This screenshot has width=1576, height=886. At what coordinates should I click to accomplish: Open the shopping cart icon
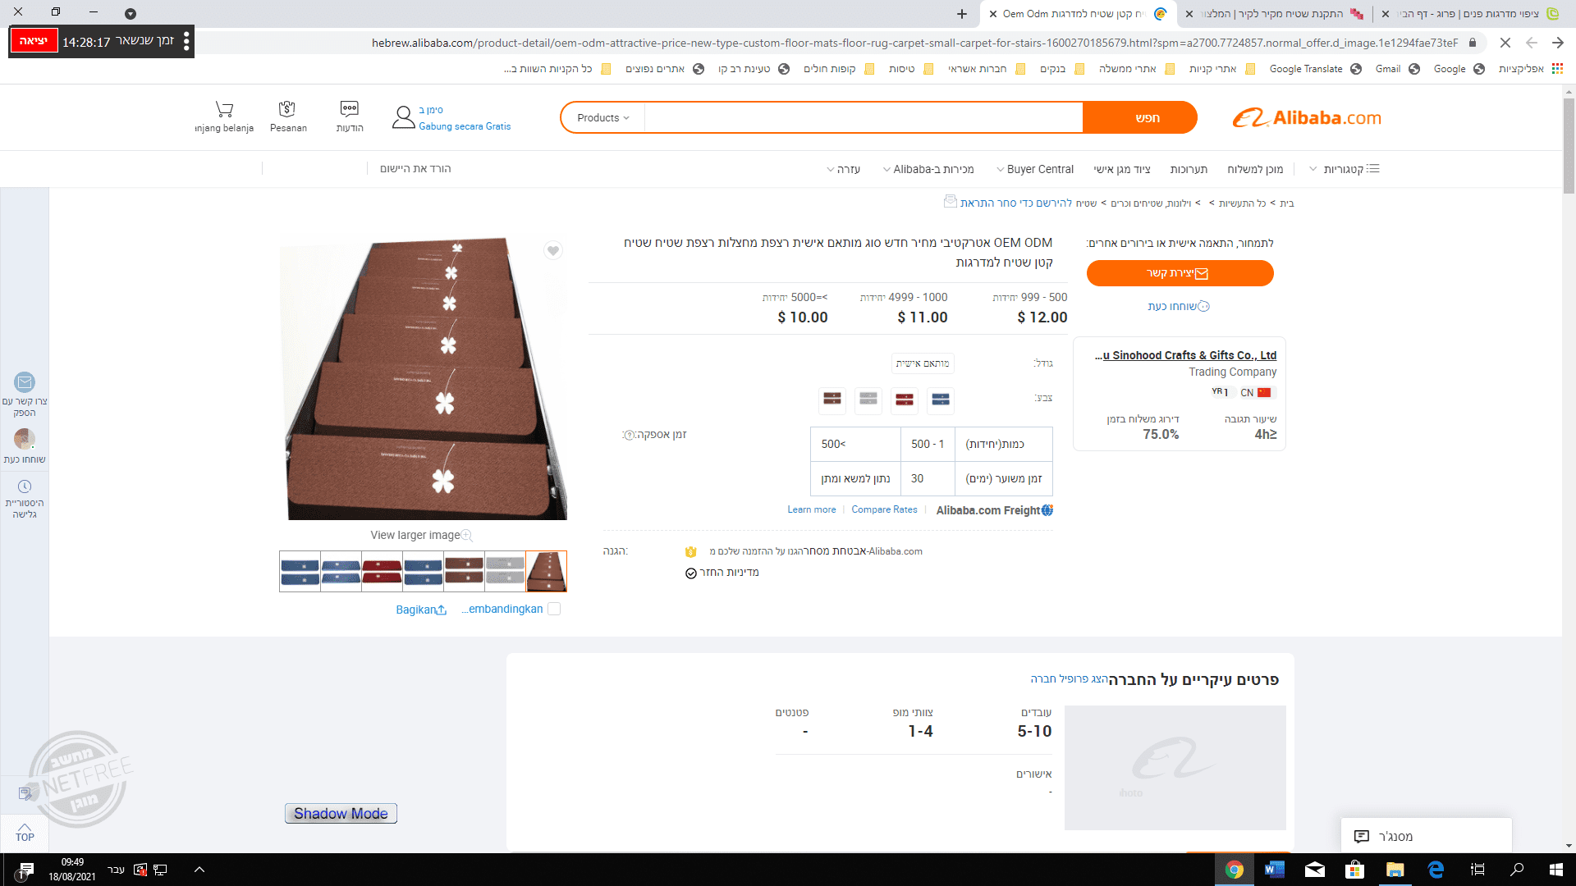click(x=224, y=109)
